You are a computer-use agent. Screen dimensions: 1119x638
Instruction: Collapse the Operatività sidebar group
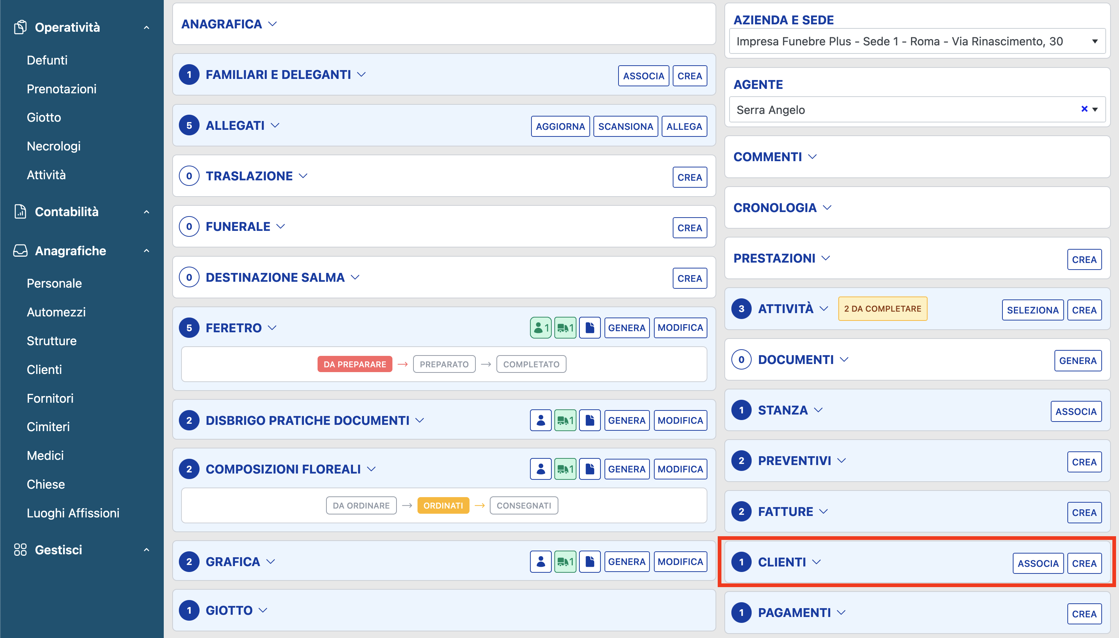[x=146, y=27]
